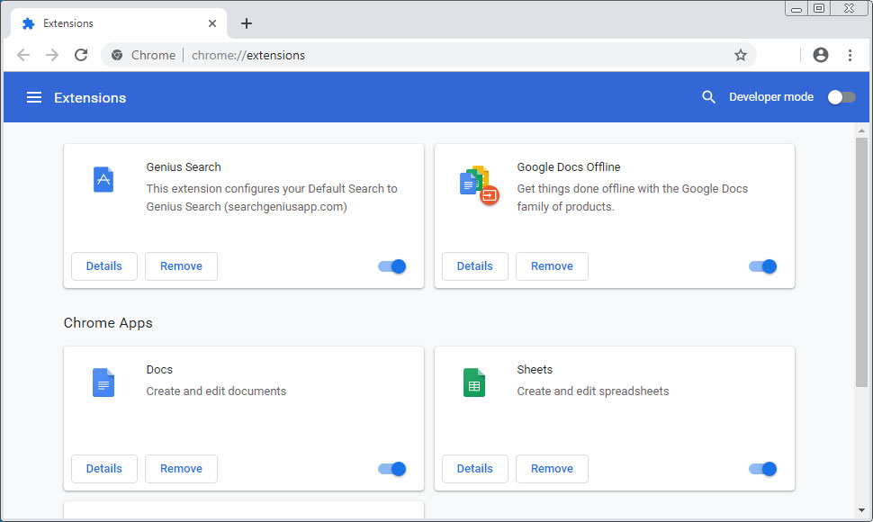Viewport: 873px width, 522px height.
Task: Click the back navigation arrow
Action: point(23,55)
